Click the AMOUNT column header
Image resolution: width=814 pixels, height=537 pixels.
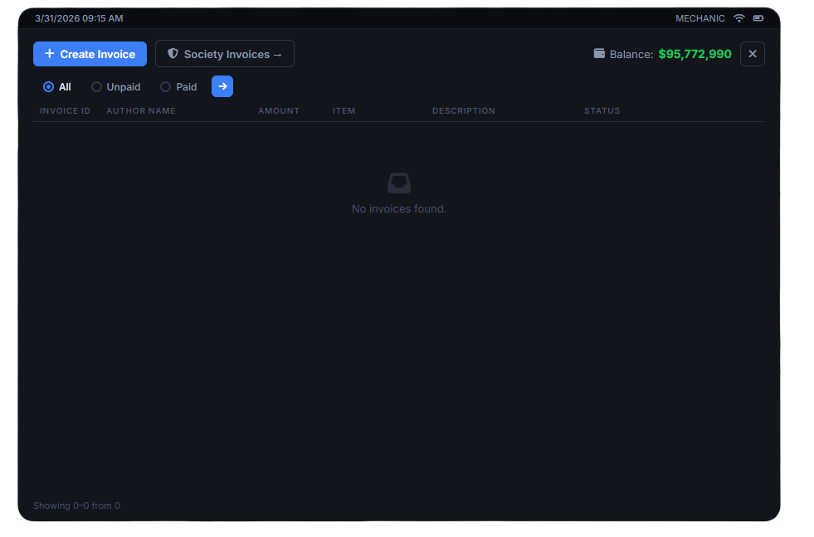pyautogui.click(x=279, y=110)
